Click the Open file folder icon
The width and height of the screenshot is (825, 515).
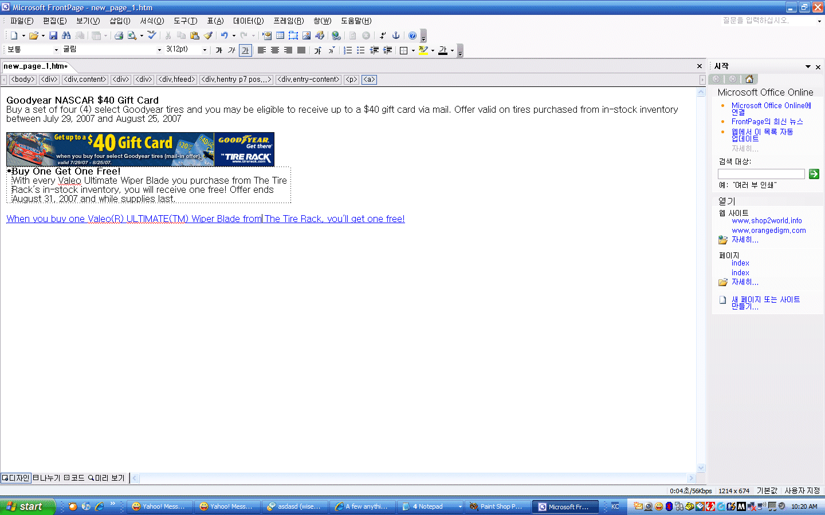pyautogui.click(x=34, y=35)
